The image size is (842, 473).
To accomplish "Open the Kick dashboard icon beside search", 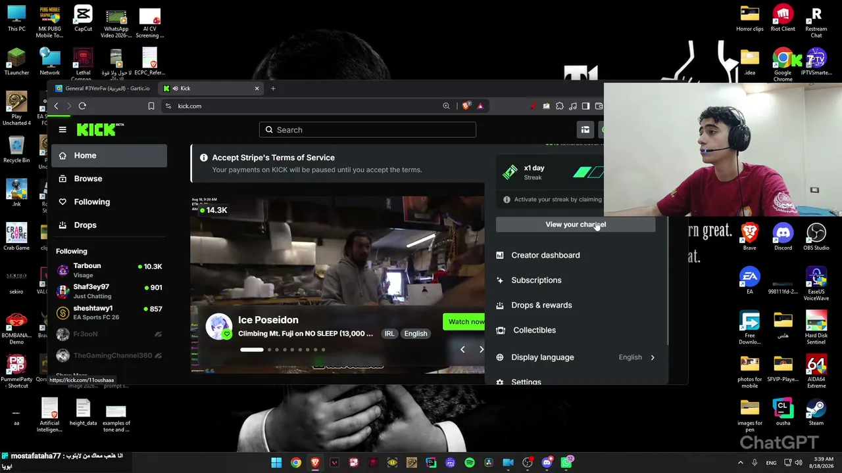I will tap(585, 129).
